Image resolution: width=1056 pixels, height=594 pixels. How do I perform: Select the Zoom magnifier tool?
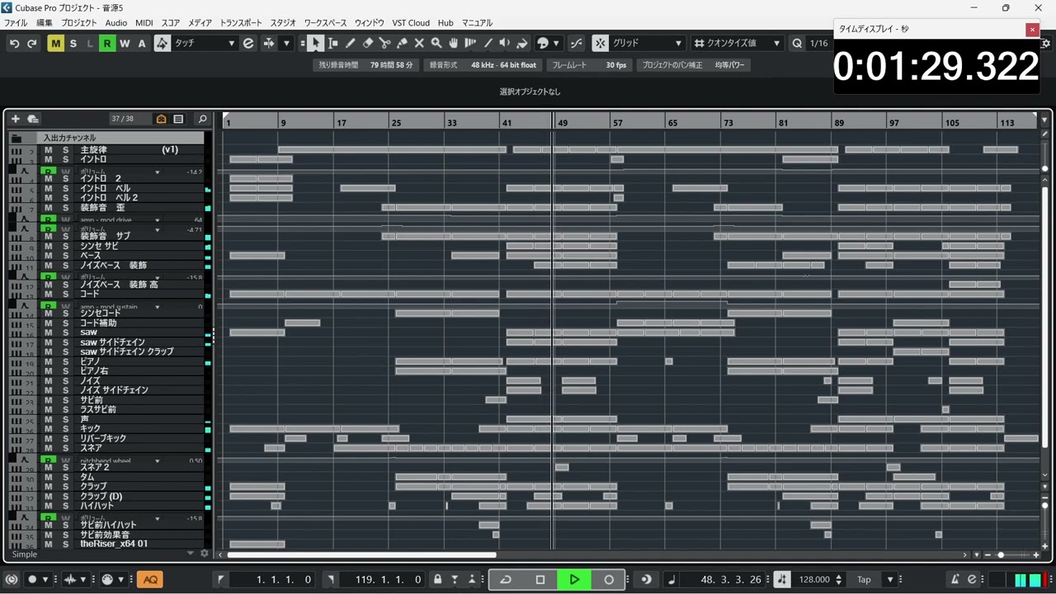[x=436, y=43]
